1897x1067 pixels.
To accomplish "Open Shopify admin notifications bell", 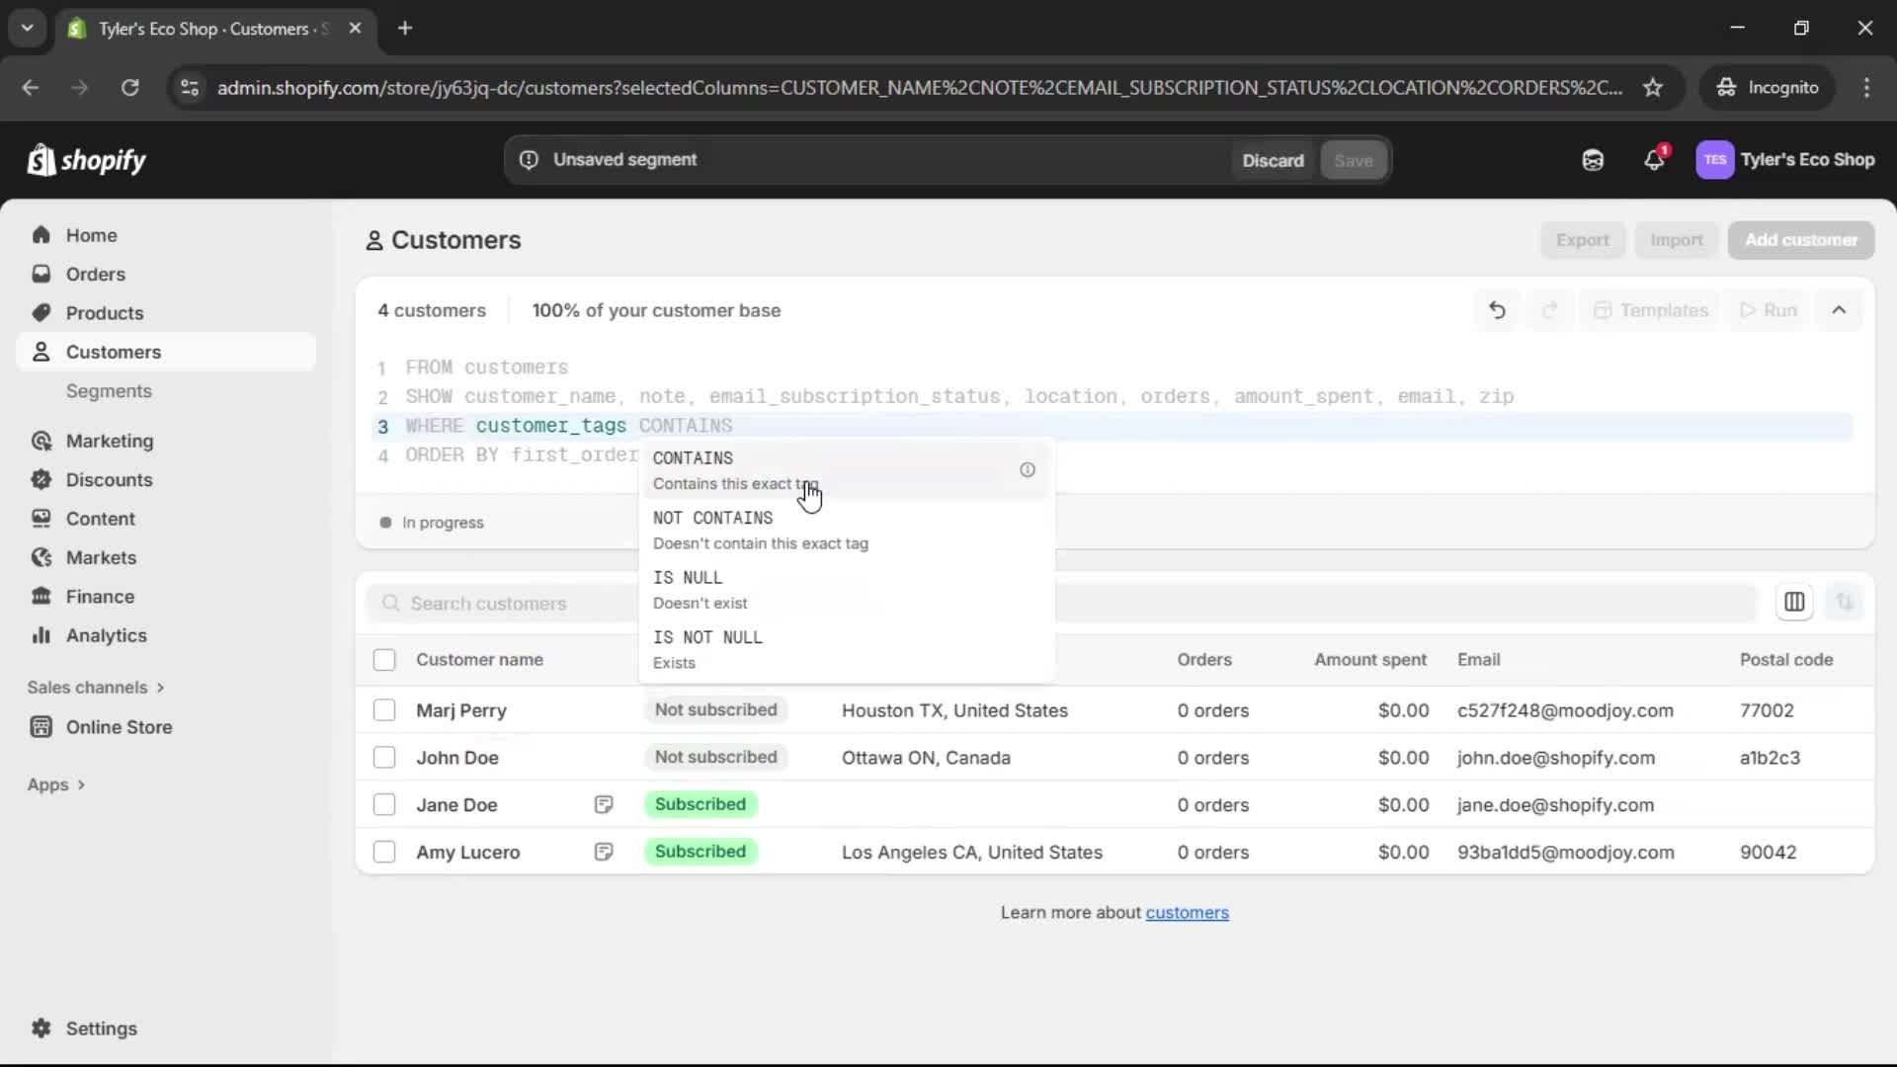I will click(1655, 159).
